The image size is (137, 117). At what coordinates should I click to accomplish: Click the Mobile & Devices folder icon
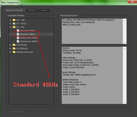(x=14, y=52)
